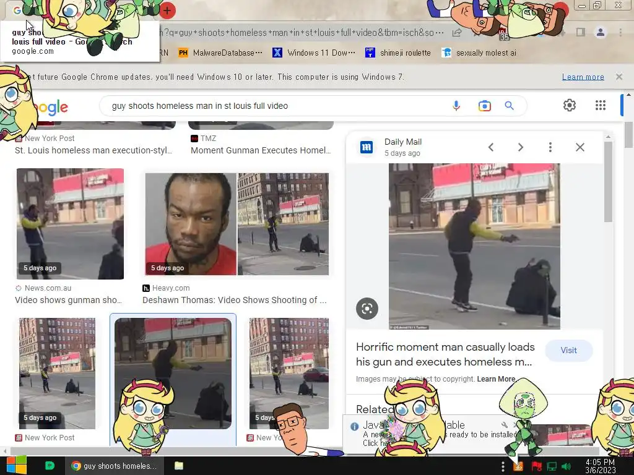Open the volume speaker tray icon
Image resolution: width=634 pixels, height=475 pixels.
click(567, 466)
